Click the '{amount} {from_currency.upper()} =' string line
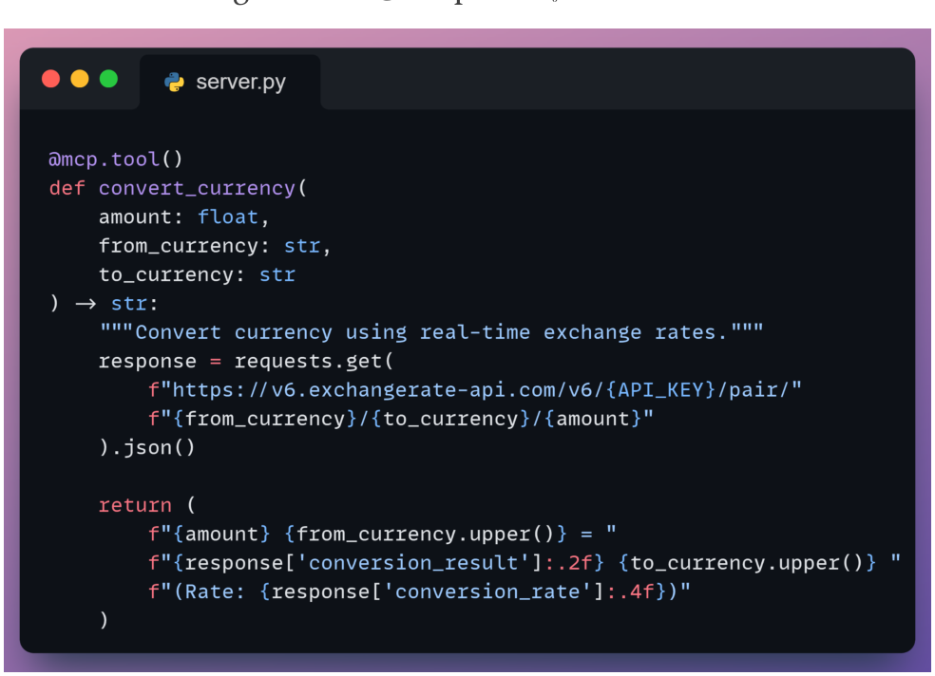The width and height of the screenshot is (935, 676). (382, 534)
